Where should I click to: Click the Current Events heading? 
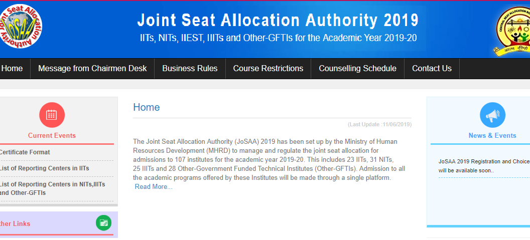coord(52,136)
